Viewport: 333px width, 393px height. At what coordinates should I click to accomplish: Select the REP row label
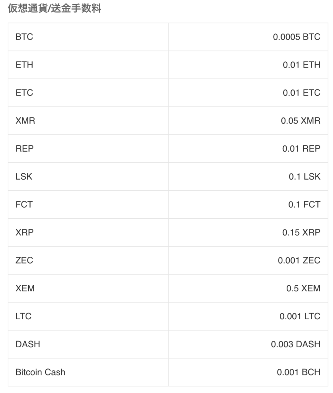[25, 149]
